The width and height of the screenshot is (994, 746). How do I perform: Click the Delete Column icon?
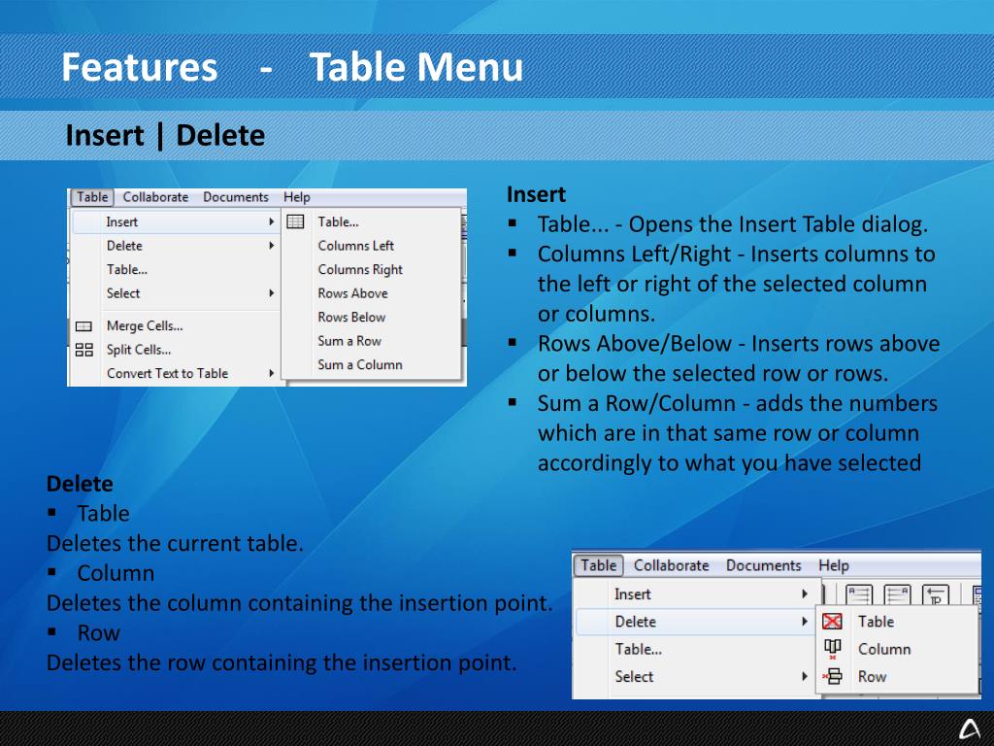832,649
